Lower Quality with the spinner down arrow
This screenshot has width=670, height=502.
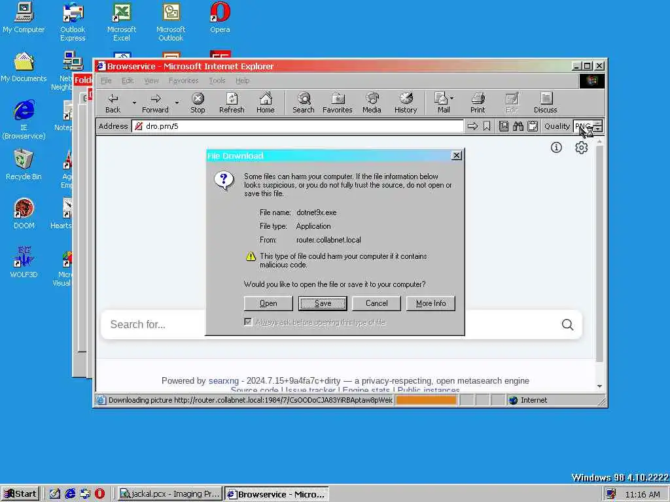598,129
